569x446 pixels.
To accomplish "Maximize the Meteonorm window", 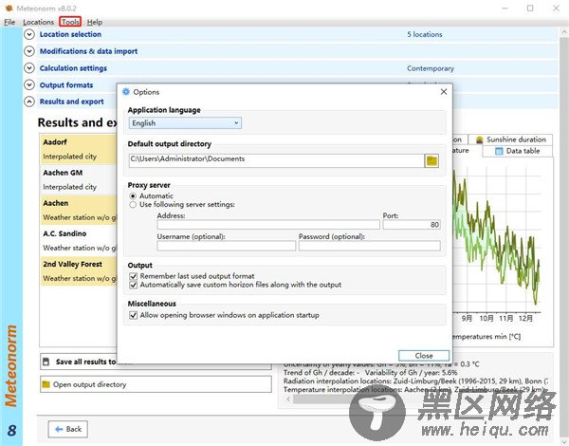I will tap(530, 8).
